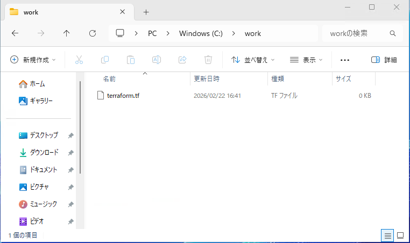Click the Rename icon in toolbar

coord(157,60)
